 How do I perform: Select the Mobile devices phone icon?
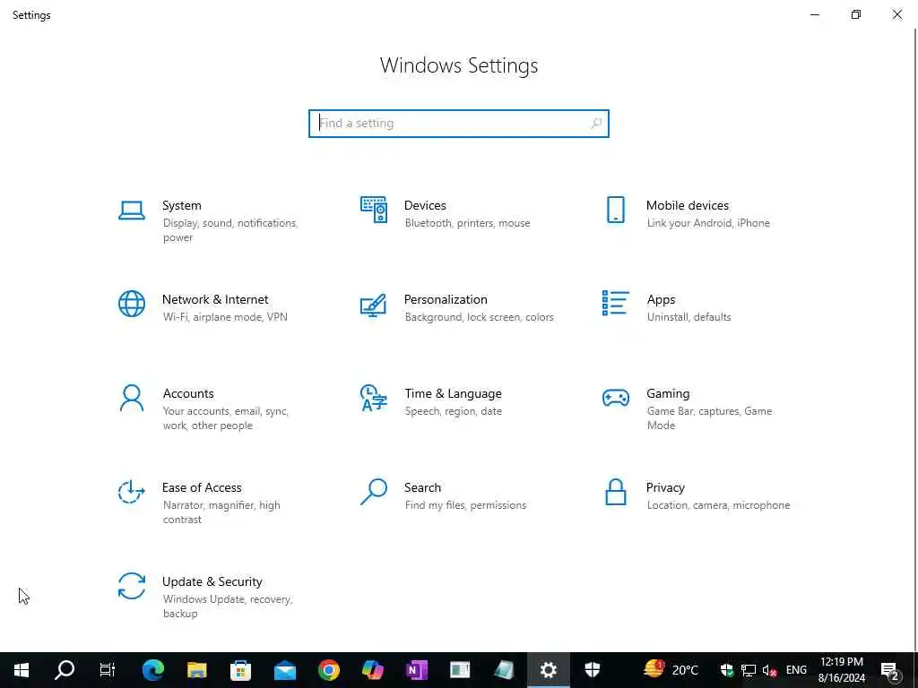615,210
